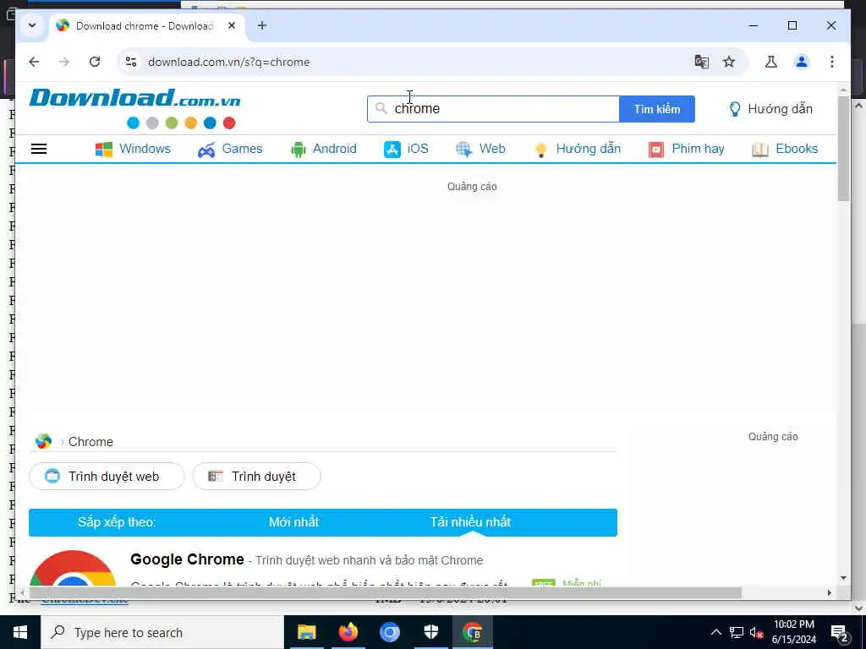Open the Hướng dẫn link with bulb

coord(770,109)
